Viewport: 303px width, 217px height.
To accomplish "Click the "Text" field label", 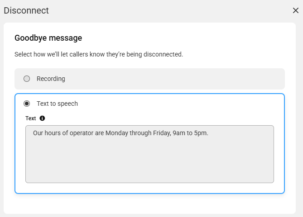I will [x=30, y=118].
